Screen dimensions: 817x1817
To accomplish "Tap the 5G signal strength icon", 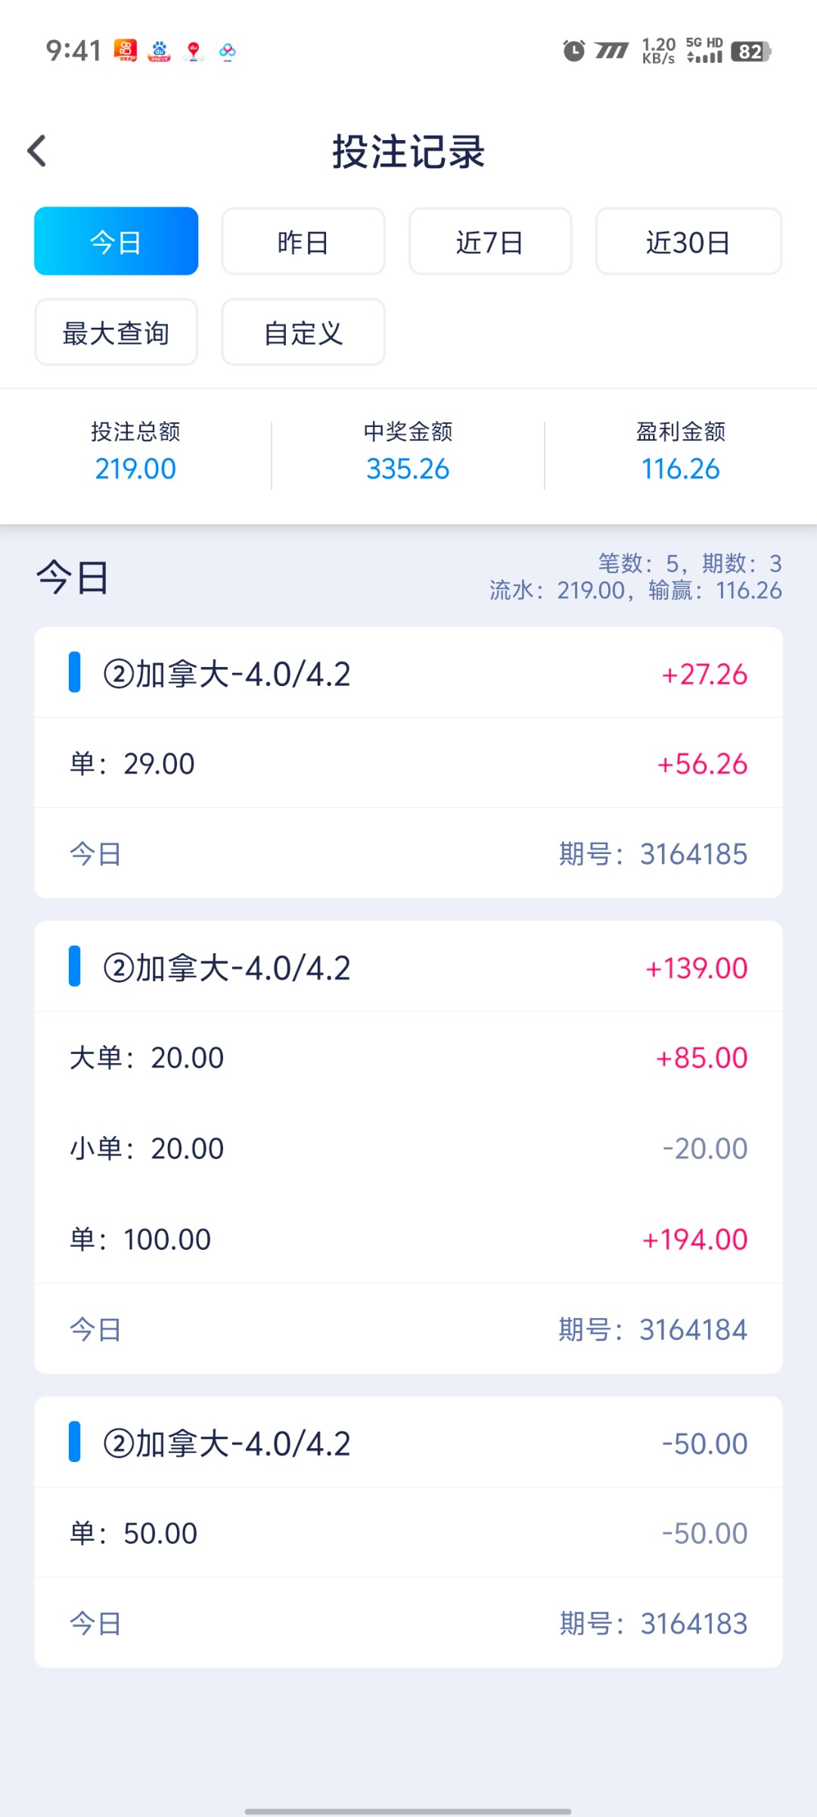I will 704,51.
